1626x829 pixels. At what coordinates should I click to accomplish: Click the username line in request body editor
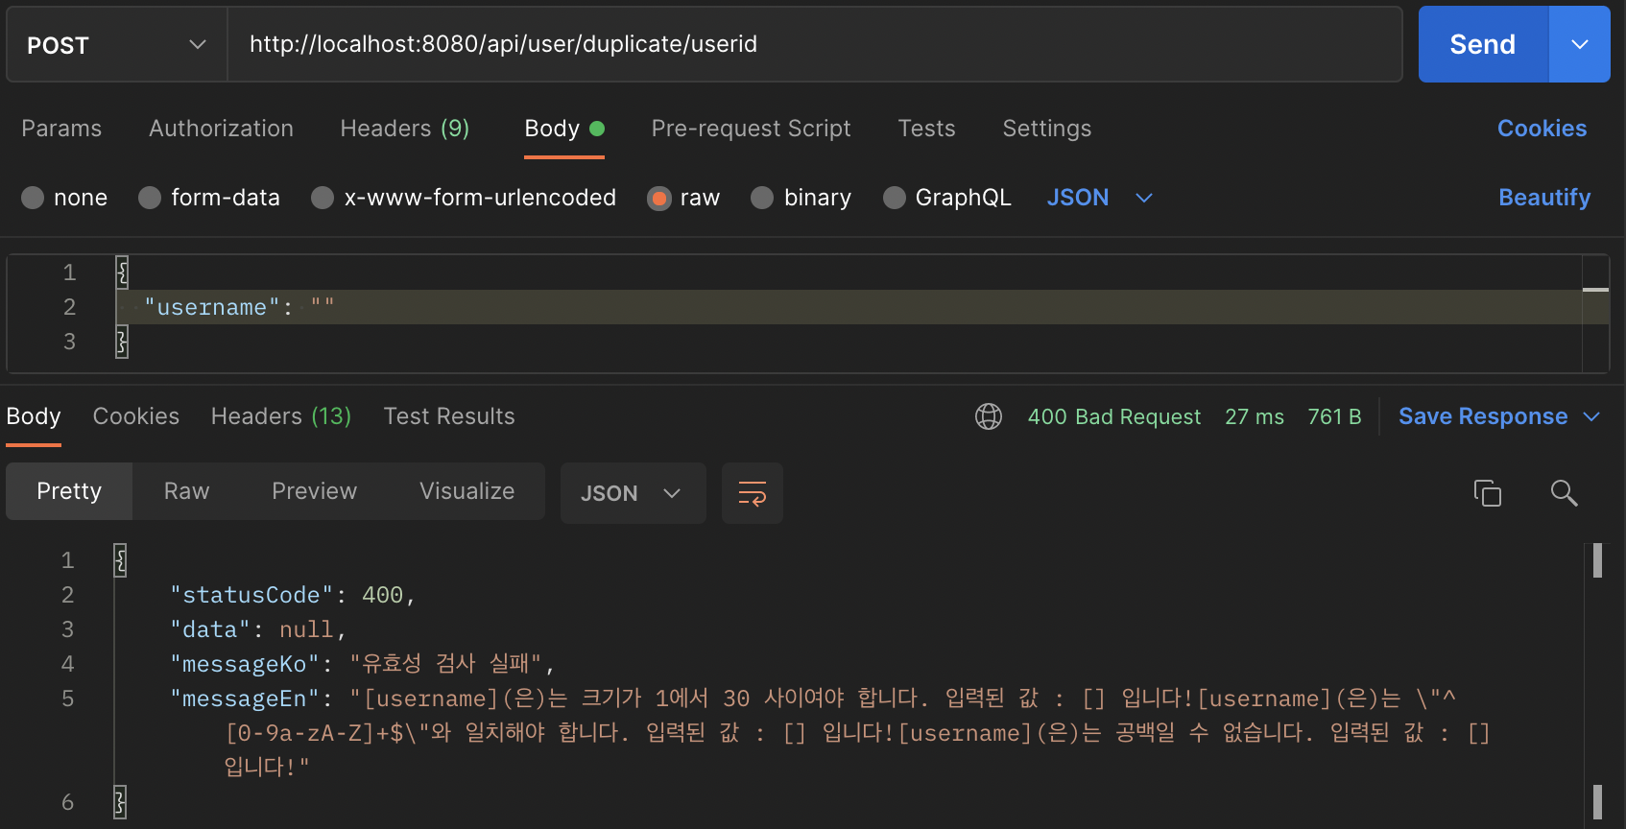(x=849, y=307)
